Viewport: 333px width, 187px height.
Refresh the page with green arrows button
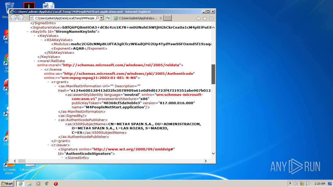pos(108,18)
